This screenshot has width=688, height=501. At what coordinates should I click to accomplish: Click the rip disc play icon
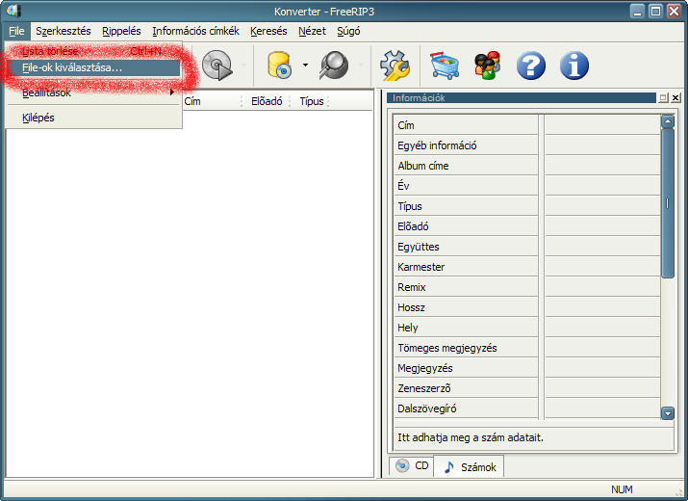coord(217,66)
